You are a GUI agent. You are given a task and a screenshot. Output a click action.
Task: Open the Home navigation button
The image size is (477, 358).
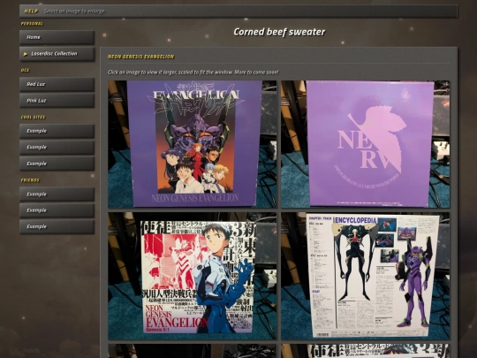57,37
